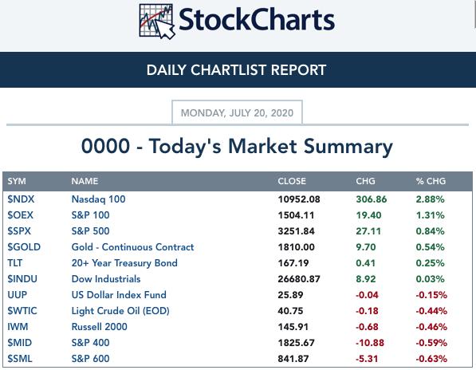The width and height of the screenshot is (476, 370).
Task: Click the $GOLD symbol link
Action: pos(24,247)
